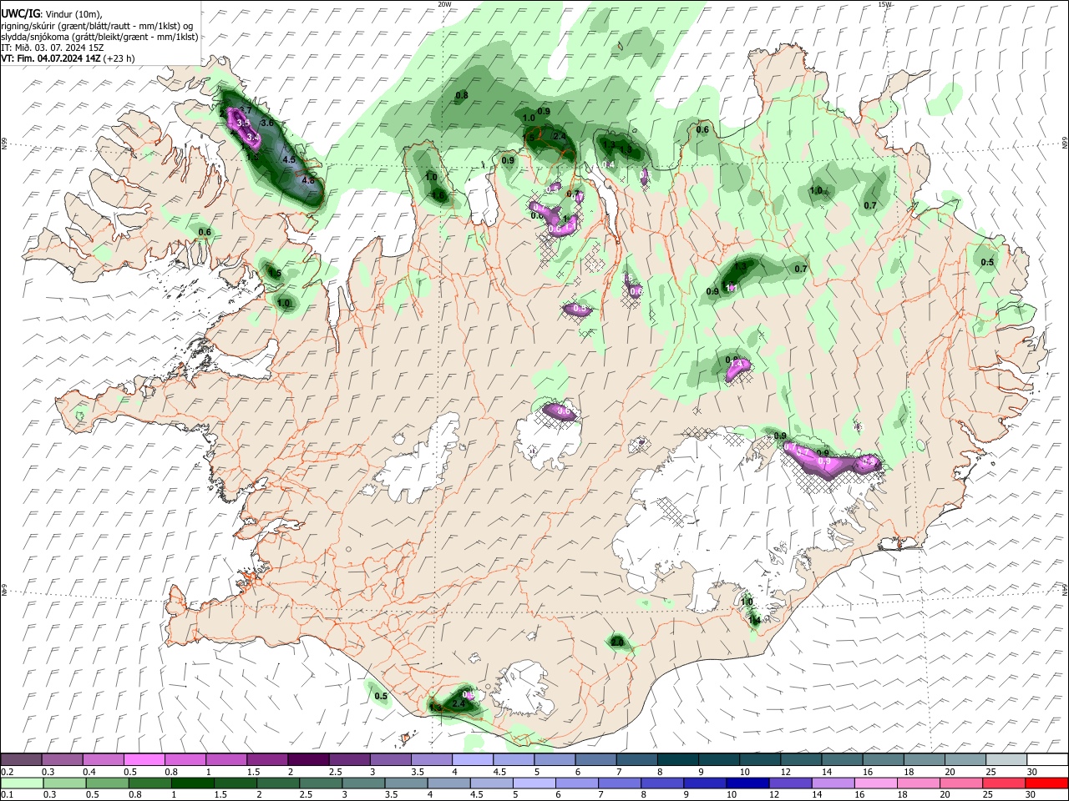
Task: Click the 'UWC/IG: Vindur (10m)' title line
Action: [52, 14]
